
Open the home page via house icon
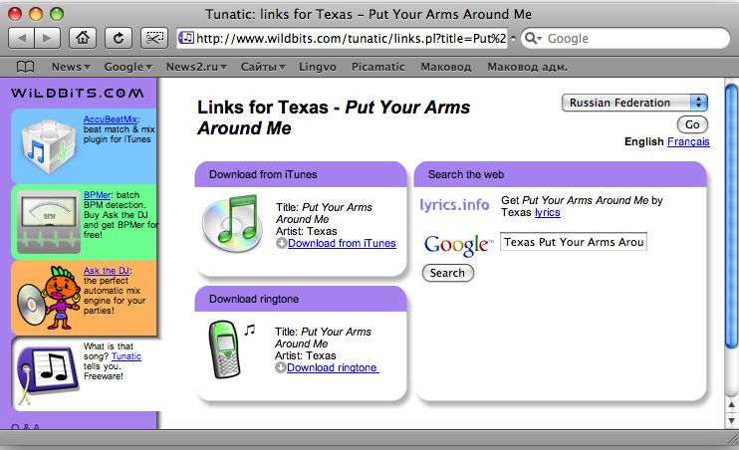tap(83, 38)
